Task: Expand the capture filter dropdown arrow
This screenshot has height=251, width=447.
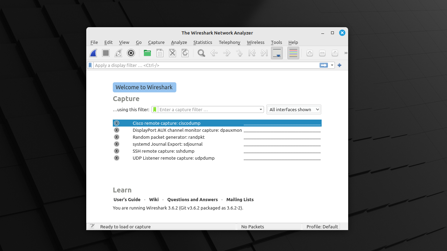Action: (261, 109)
